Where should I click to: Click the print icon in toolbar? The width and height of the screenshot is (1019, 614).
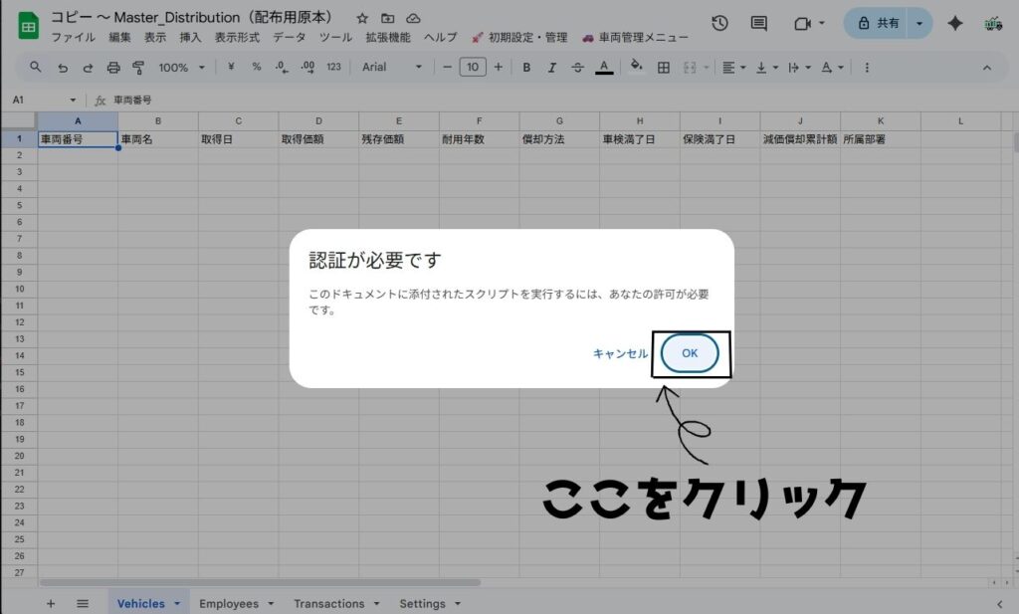click(113, 68)
